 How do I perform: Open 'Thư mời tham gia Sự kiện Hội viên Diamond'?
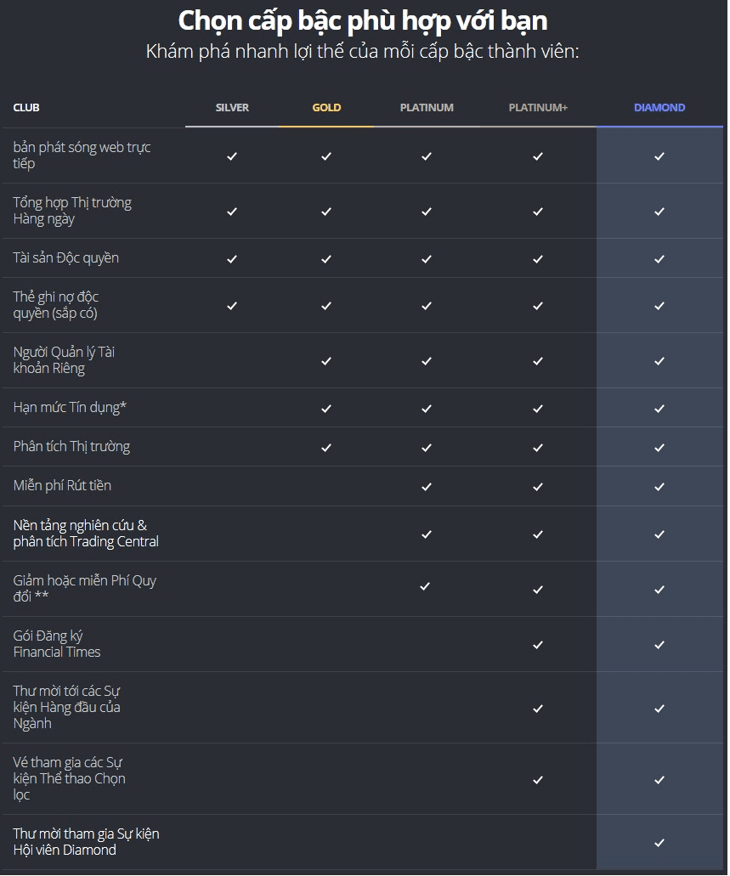tap(86, 842)
